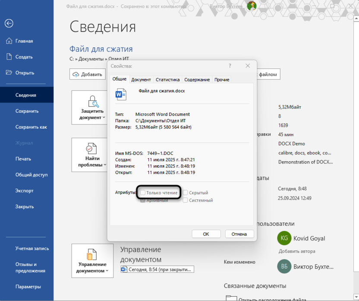Click the heading Файл для сжатия

pos(101,49)
